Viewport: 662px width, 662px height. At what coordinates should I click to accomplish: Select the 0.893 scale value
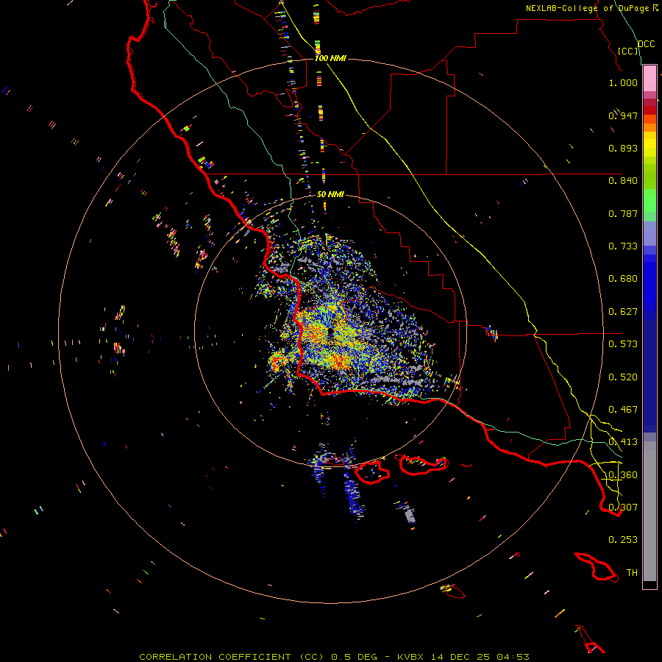(623, 148)
